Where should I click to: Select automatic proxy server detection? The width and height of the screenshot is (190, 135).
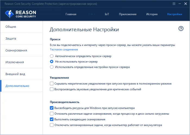click(52, 56)
